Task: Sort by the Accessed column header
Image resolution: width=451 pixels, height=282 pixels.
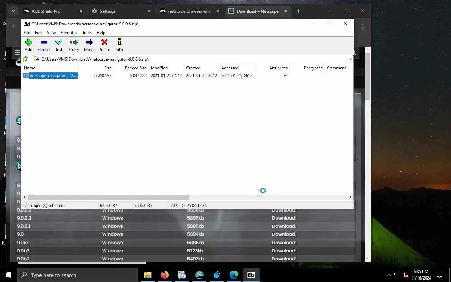Action: coord(237,68)
